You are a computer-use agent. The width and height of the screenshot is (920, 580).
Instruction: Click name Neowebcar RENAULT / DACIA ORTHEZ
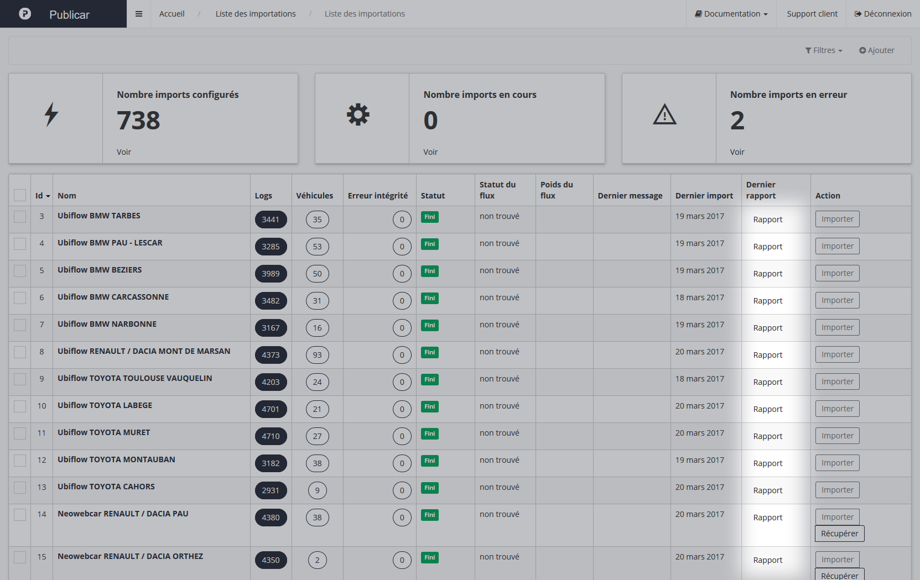coord(131,556)
